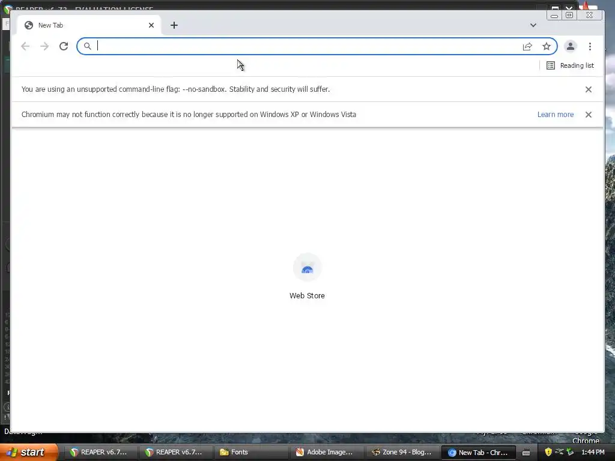This screenshot has width=615, height=461.
Task: Click the security shield tray icon
Action: click(x=548, y=452)
